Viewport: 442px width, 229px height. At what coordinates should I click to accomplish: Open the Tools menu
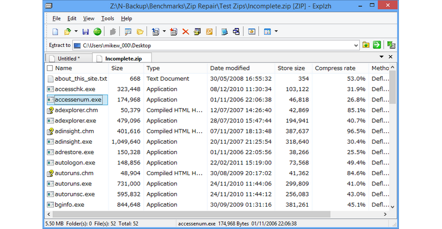click(x=108, y=18)
